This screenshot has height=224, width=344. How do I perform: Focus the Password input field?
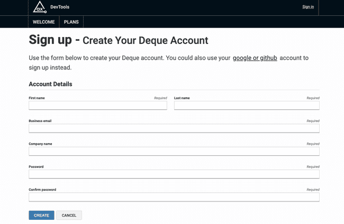[174, 174]
